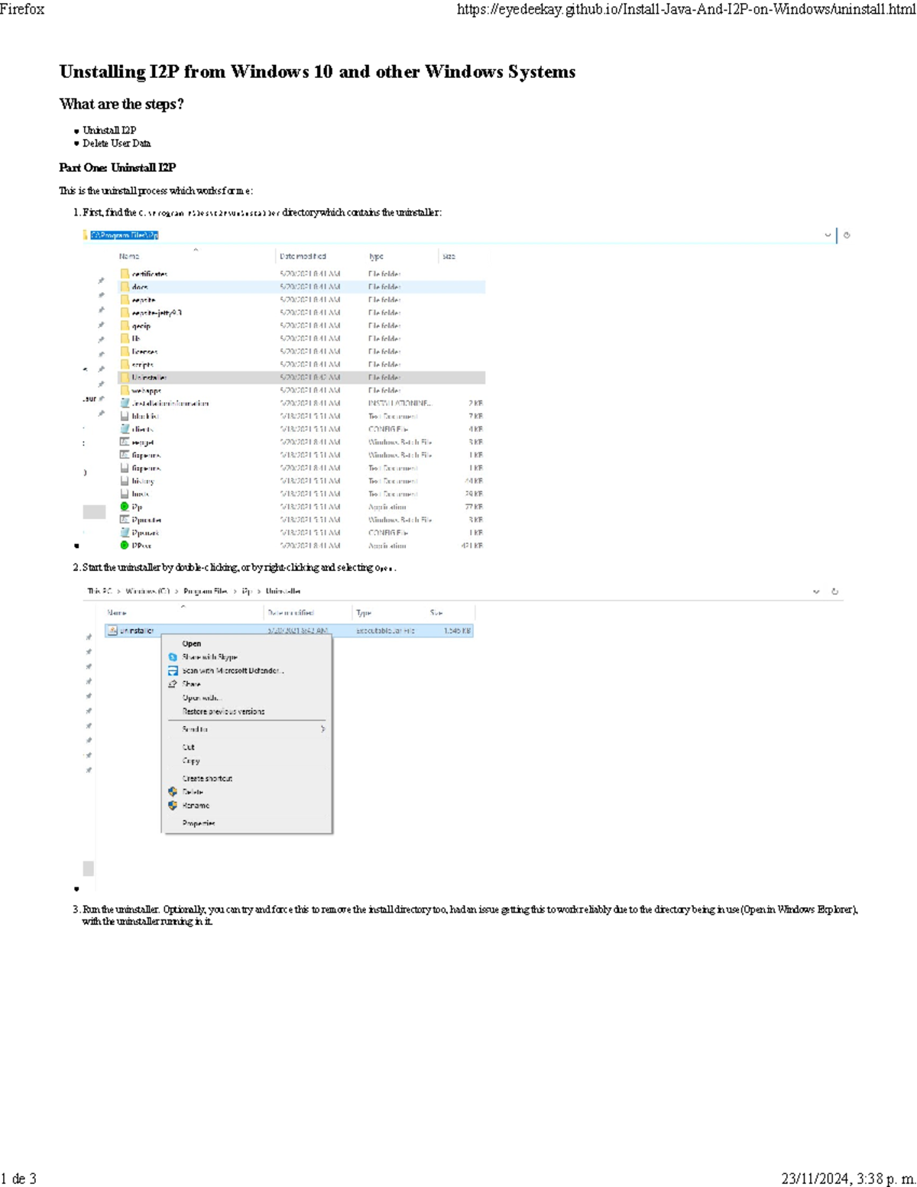Click the "Executable Jar File" type cell

click(x=386, y=631)
